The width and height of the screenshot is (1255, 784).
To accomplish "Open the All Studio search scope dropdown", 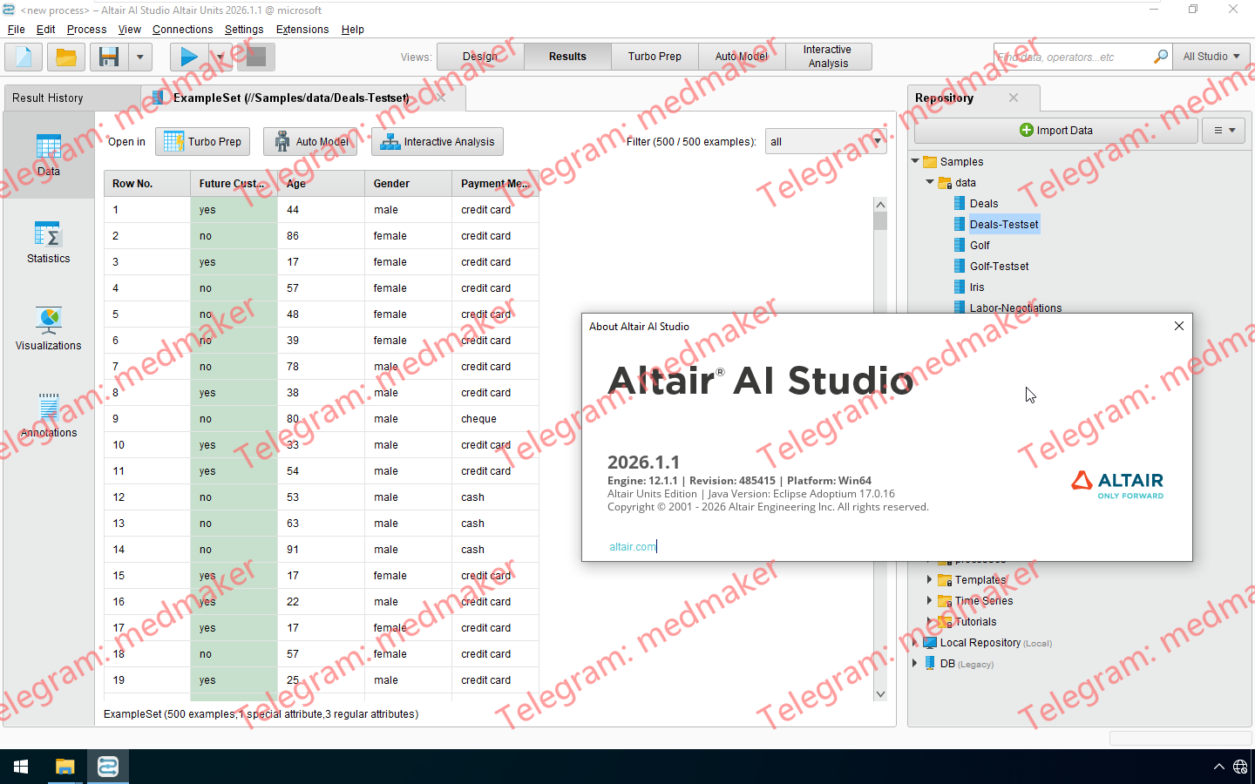I will tap(1211, 57).
